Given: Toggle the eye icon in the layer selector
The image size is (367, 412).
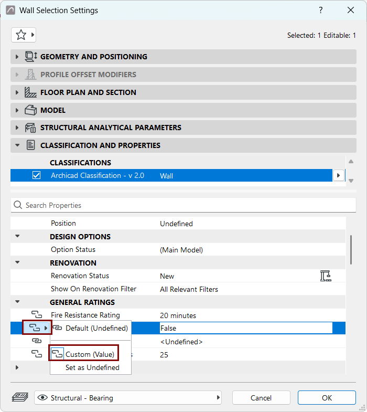Looking at the screenshot, I should pyautogui.click(x=42, y=397).
